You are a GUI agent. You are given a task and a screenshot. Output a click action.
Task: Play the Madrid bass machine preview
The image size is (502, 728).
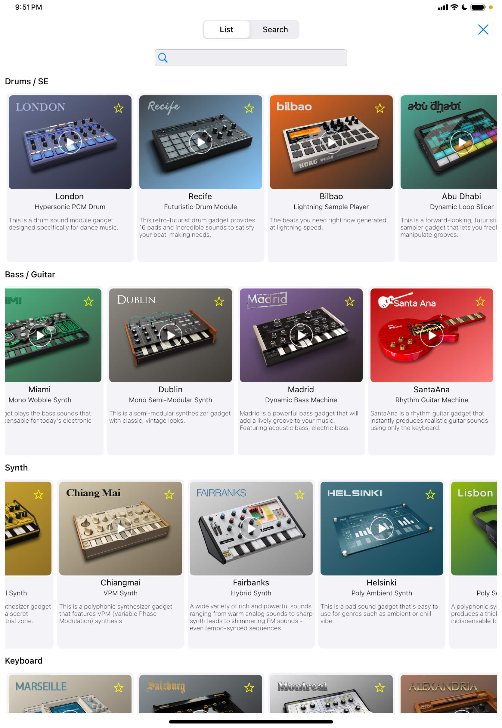click(301, 335)
